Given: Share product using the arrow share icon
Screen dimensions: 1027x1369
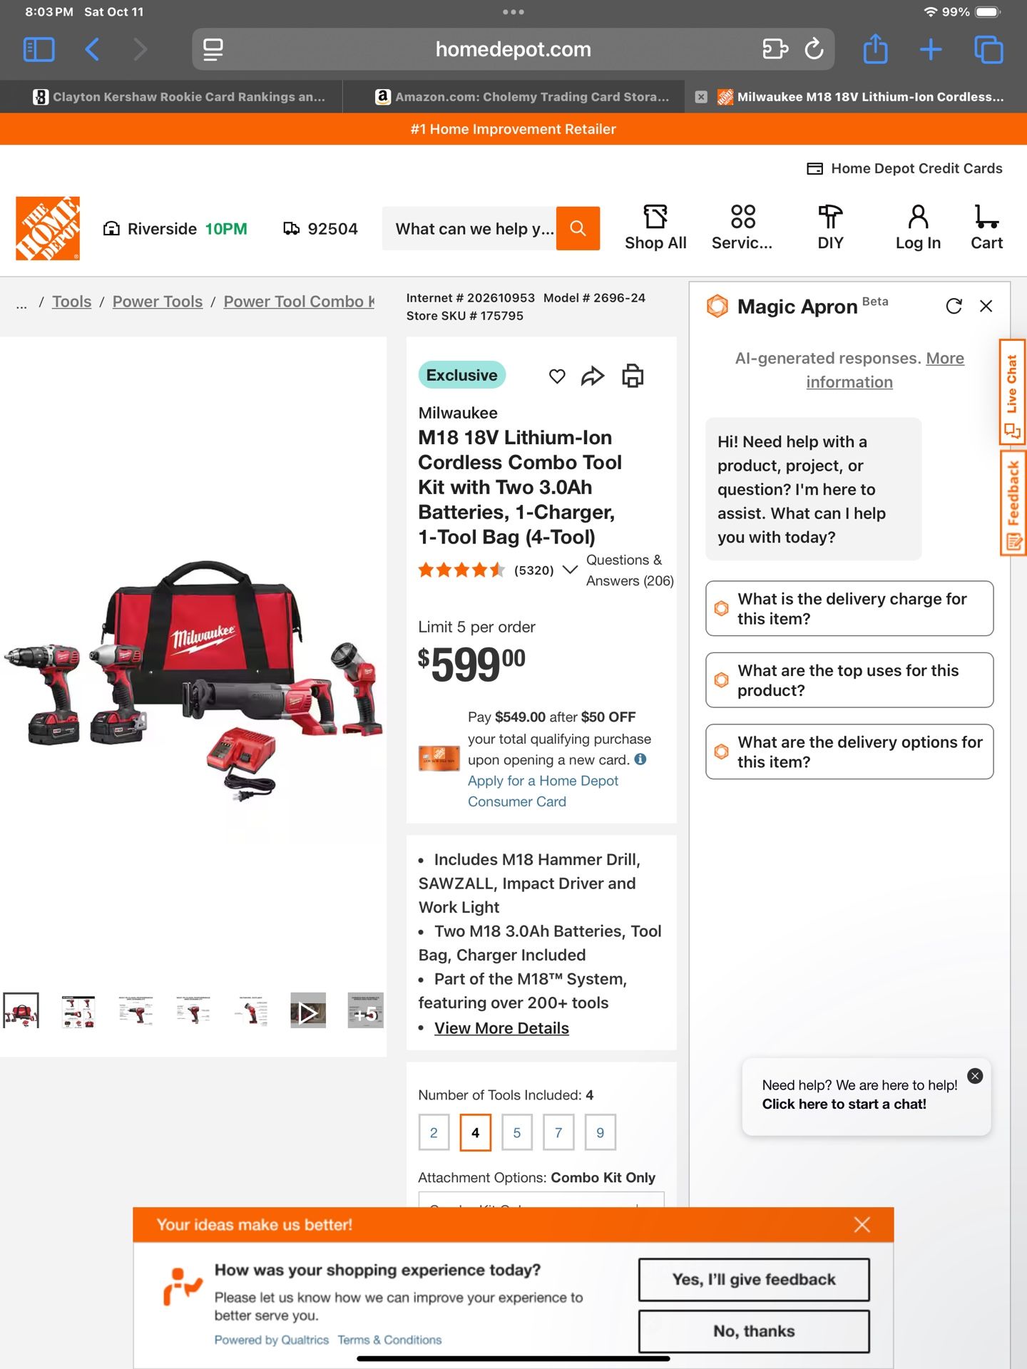Looking at the screenshot, I should (593, 376).
